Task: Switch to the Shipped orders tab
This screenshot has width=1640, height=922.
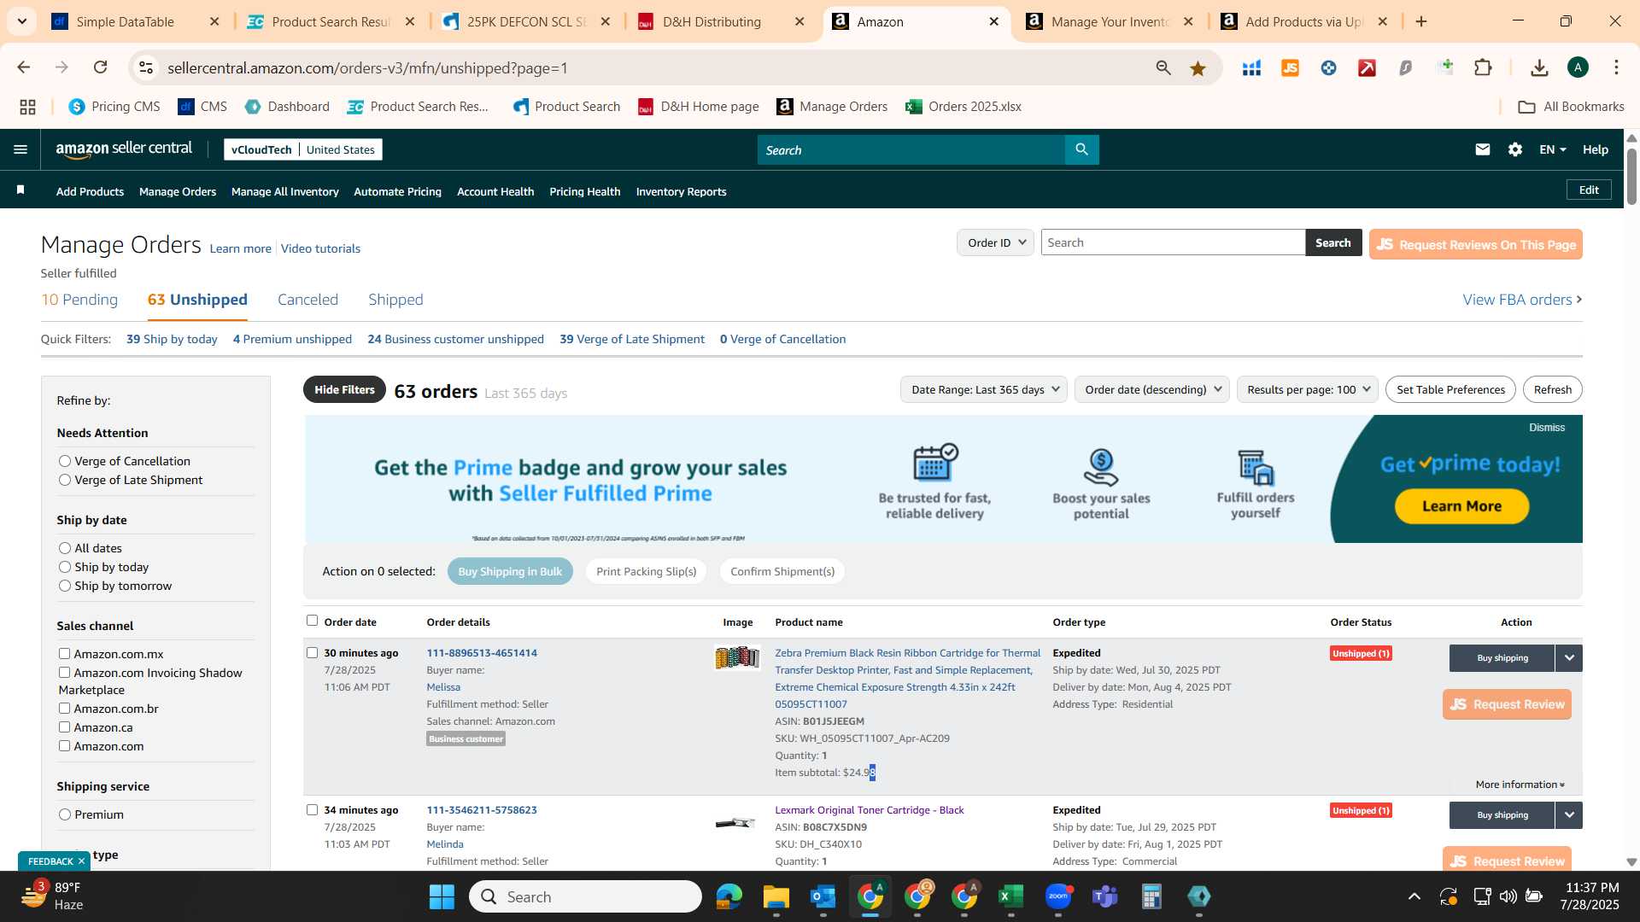Action: click(x=395, y=300)
